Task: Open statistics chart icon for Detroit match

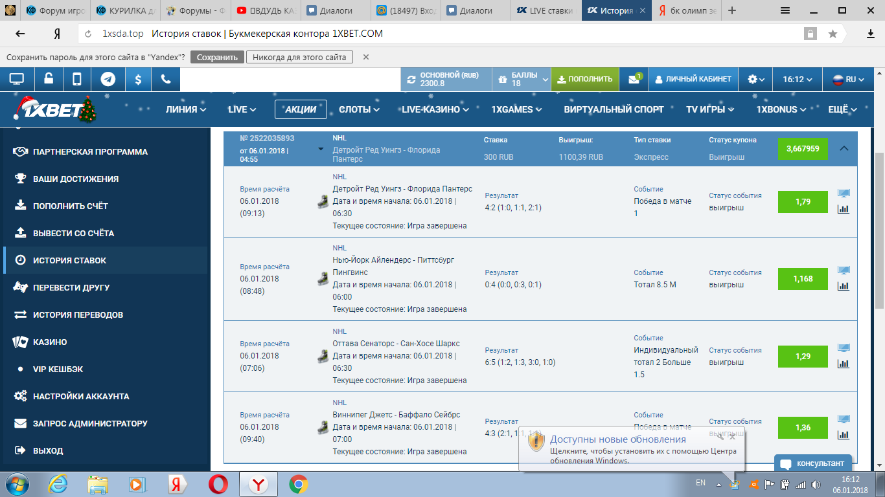Action: (x=843, y=209)
